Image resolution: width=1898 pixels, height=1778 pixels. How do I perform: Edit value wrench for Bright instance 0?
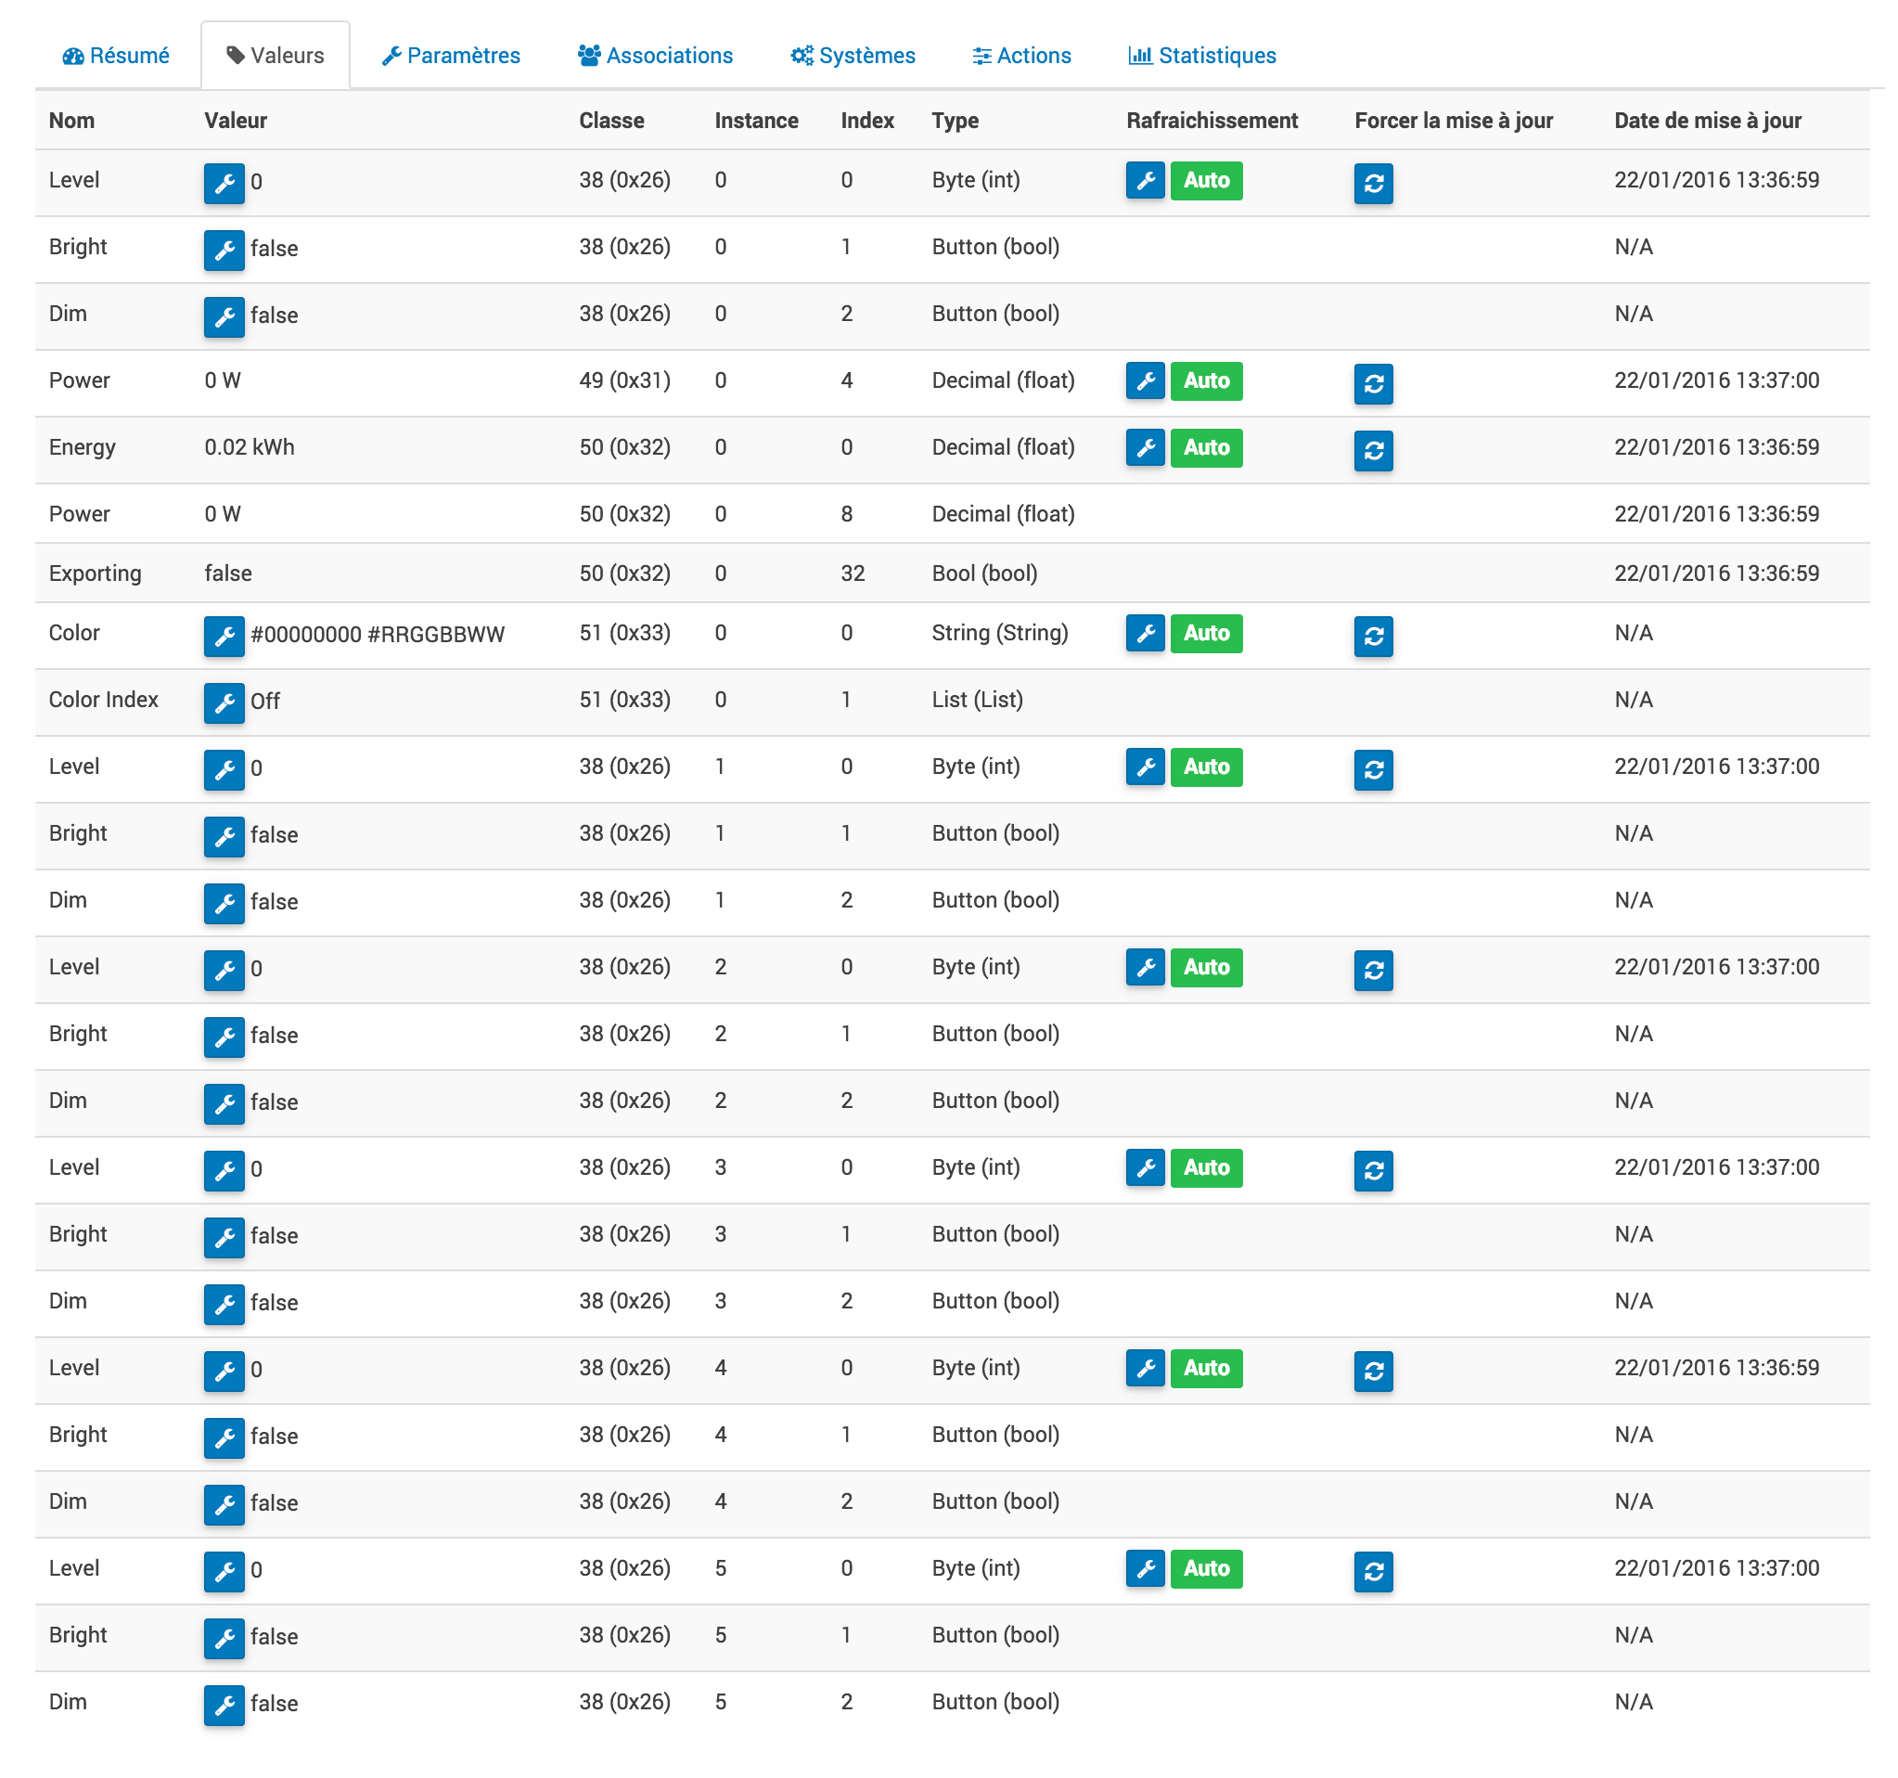tap(224, 251)
